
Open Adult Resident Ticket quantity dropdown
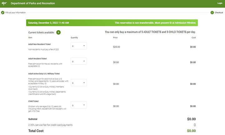coord(79,62)
